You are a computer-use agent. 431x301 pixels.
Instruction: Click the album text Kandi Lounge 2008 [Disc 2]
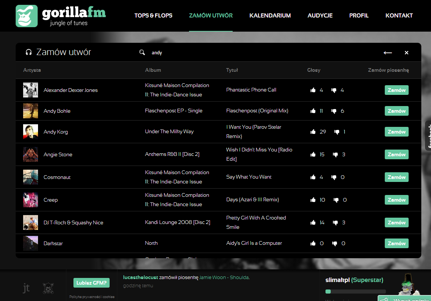(177, 222)
